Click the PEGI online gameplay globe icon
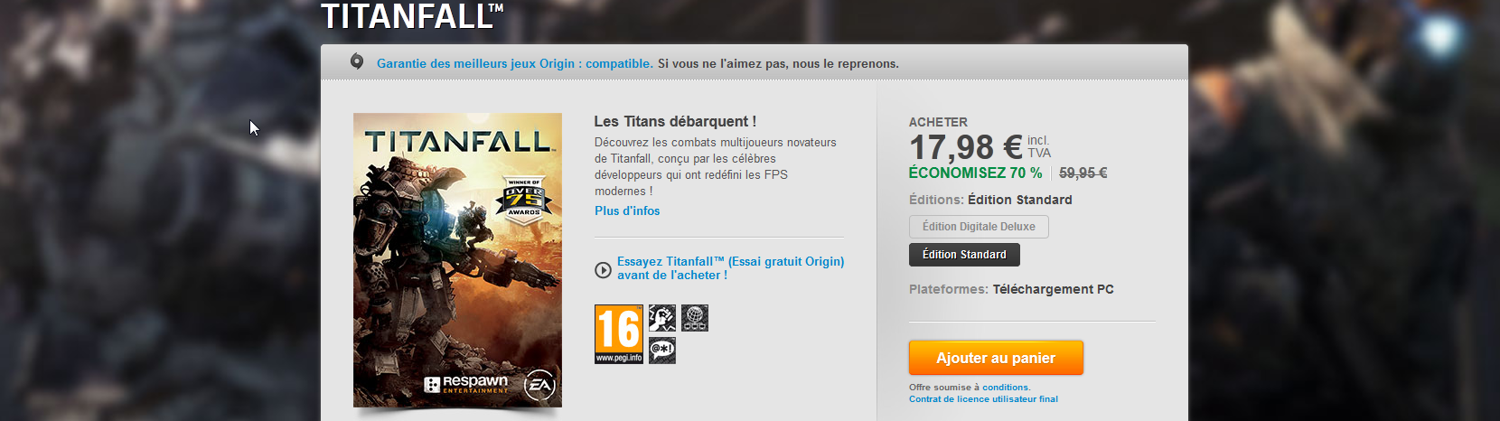 tap(695, 318)
